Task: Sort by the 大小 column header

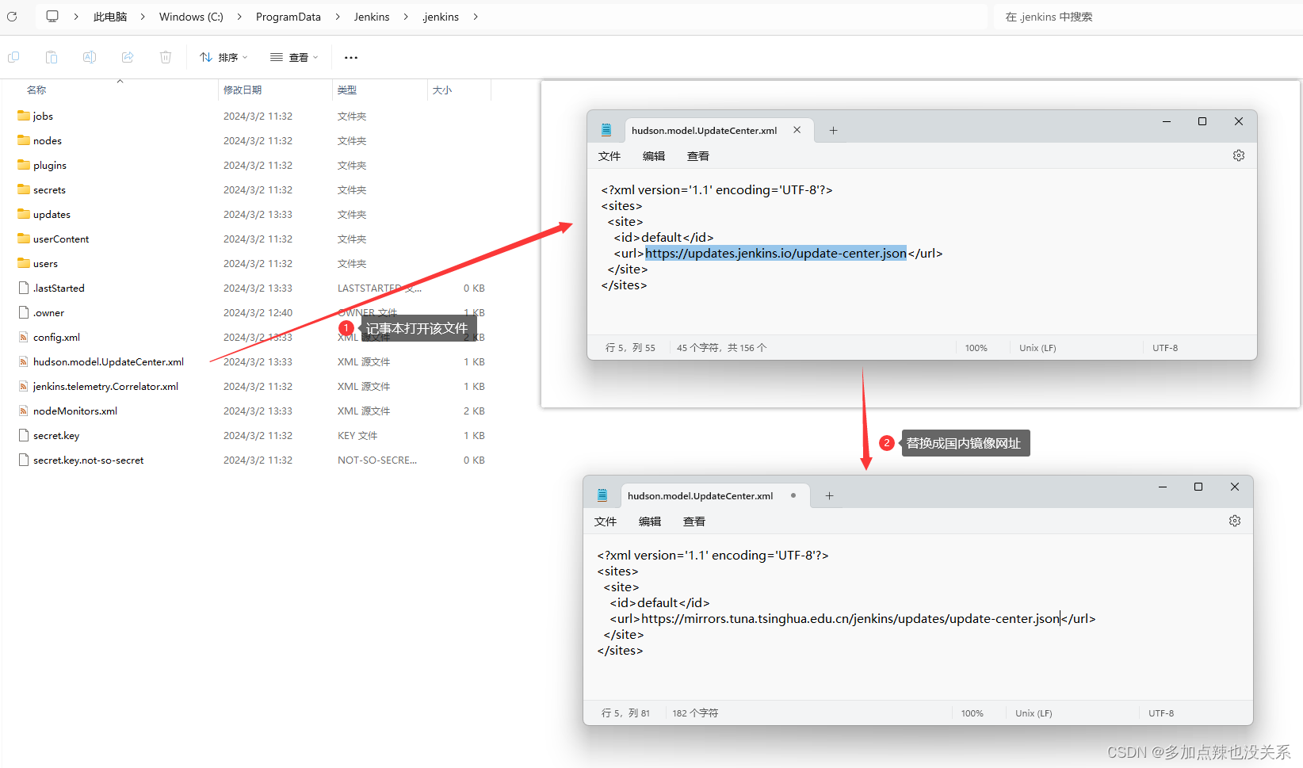Action: pyautogui.click(x=442, y=90)
